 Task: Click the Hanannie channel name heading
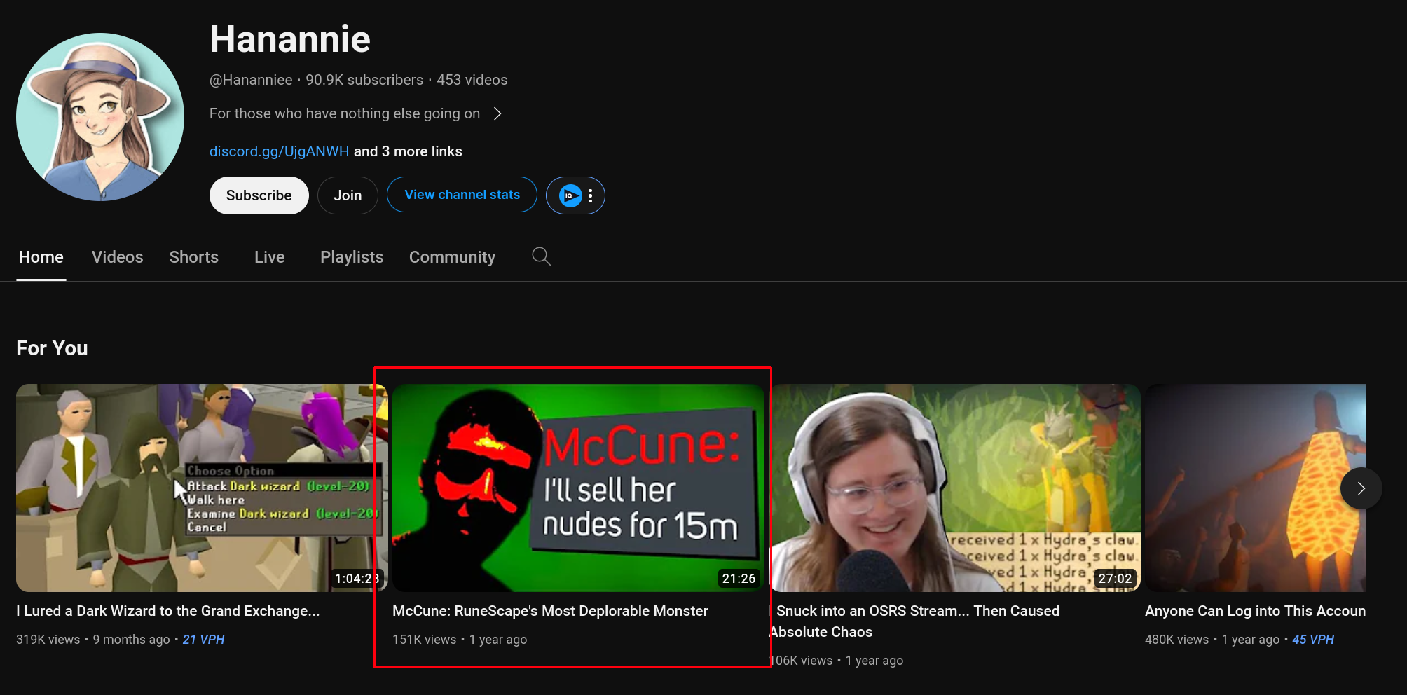point(290,39)
